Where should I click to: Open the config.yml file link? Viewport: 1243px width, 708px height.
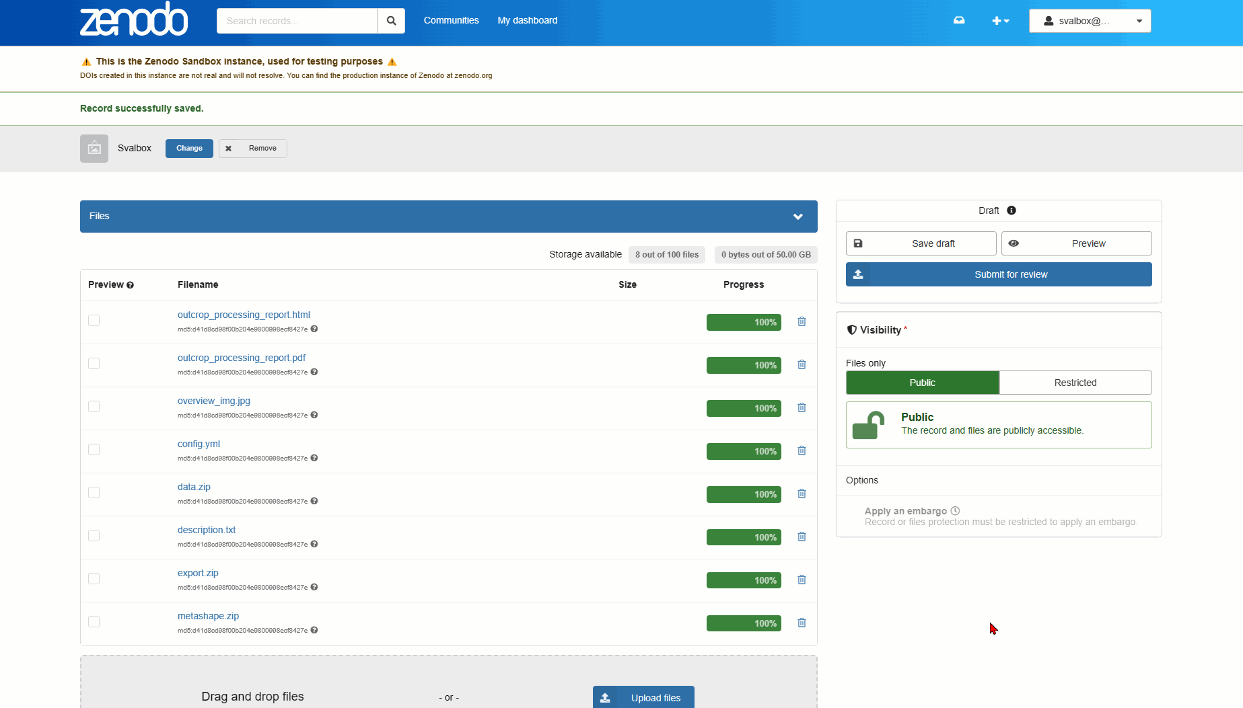point(199,444)
